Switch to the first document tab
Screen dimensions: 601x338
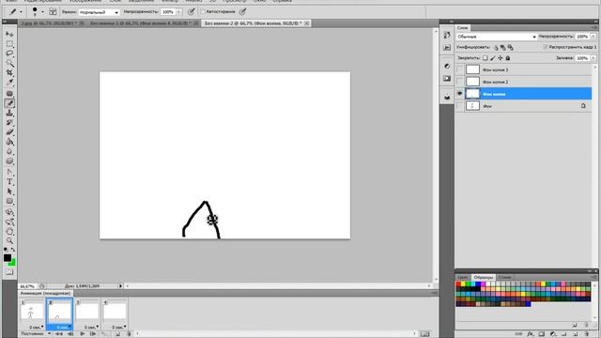coord(49,23)
